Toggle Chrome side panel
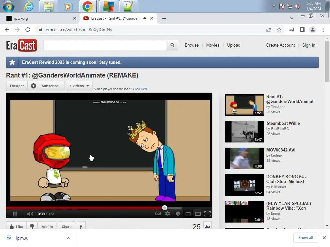The image size is (330, 247). coord(302,30)
